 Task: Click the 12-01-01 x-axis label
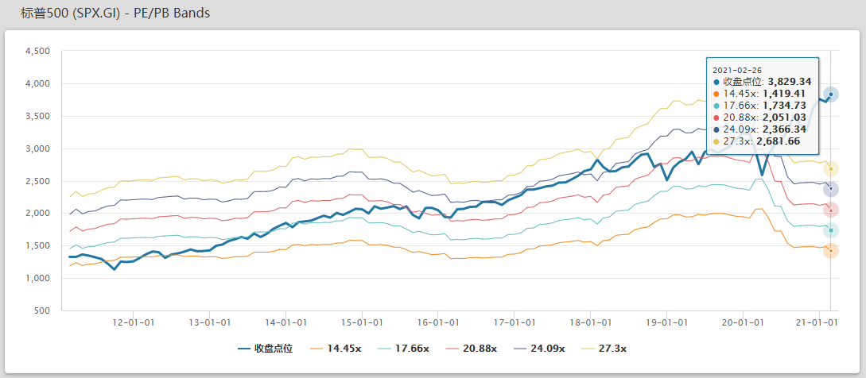click(x=132, y=322)
